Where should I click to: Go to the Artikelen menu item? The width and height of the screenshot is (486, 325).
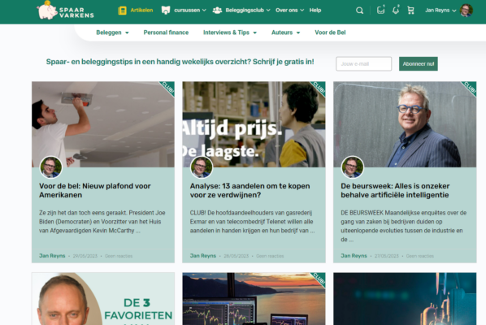pos(141,11)
